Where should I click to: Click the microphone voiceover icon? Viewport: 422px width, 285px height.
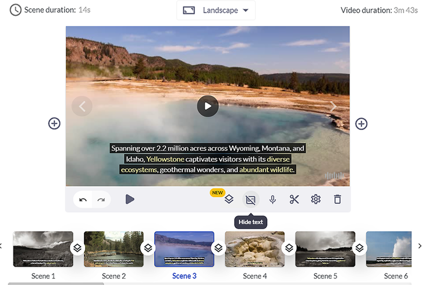(273, 199)
